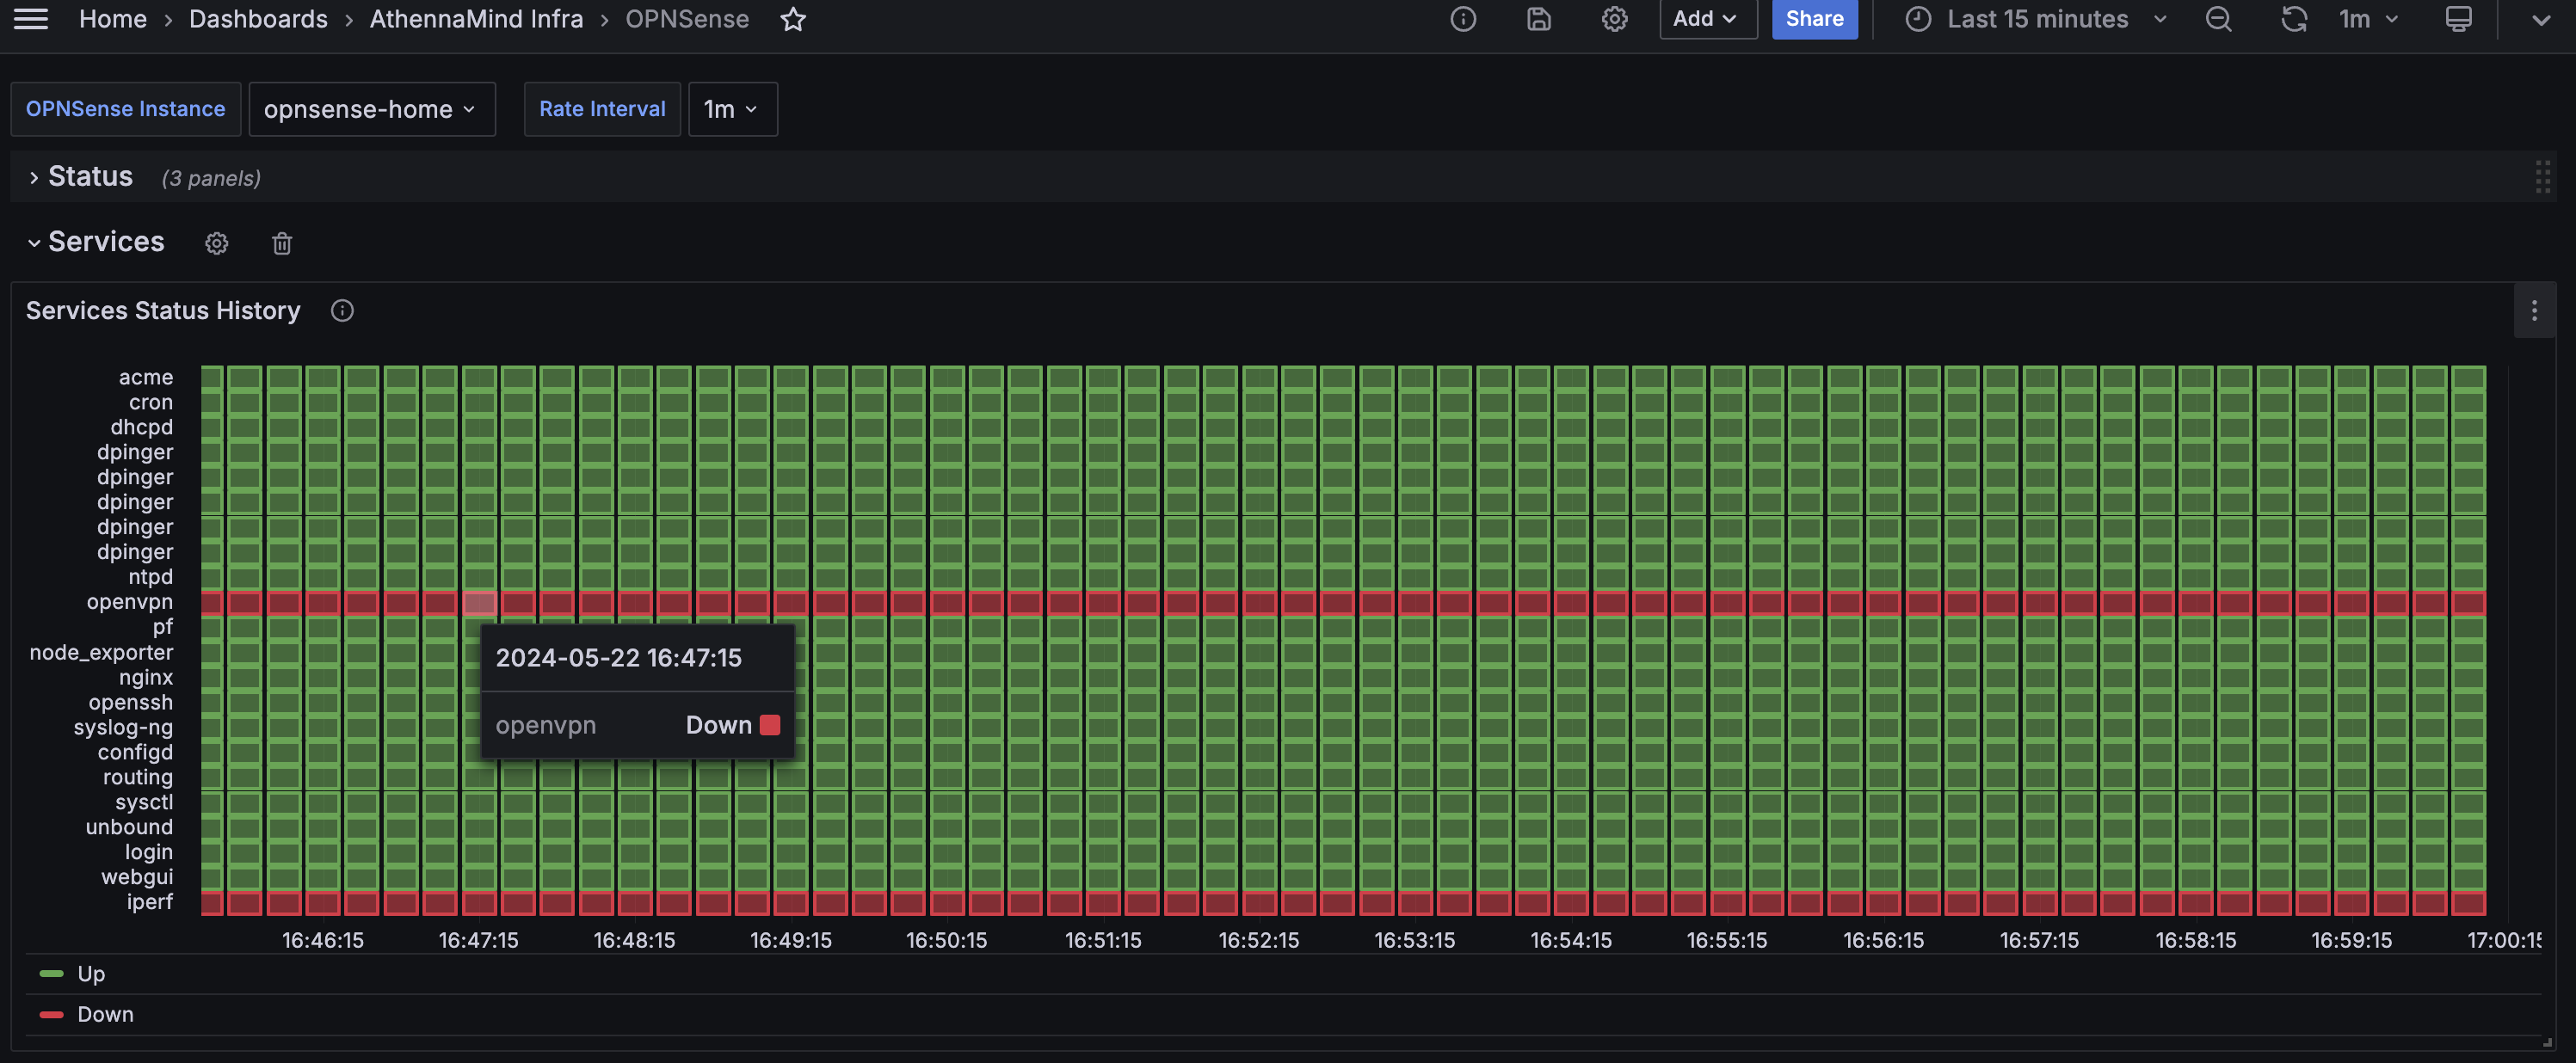Refresh the dashboard now
This screenshot has height=1063, width=2576.
pyautogui.click(x=2294, y=19)
